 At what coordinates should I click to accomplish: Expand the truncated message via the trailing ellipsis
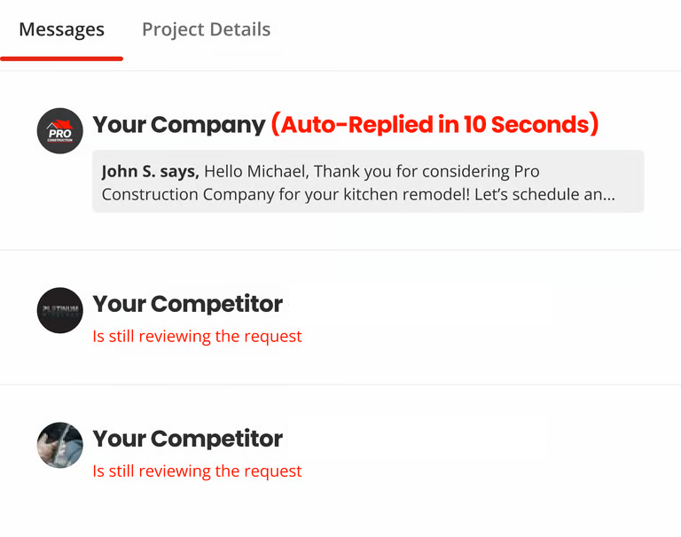tap(607, 194)
